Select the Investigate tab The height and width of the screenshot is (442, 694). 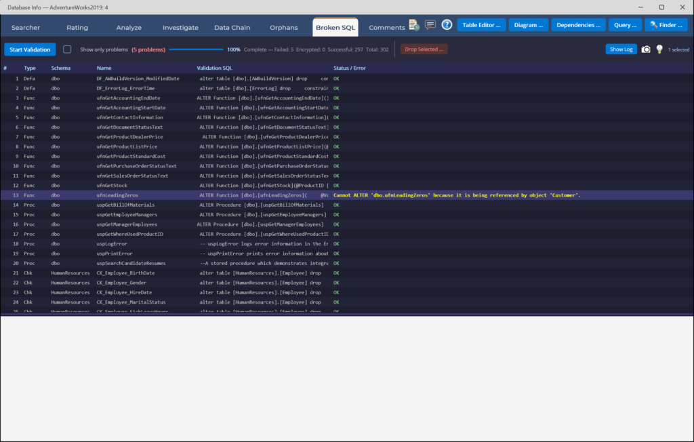[180, 28]
